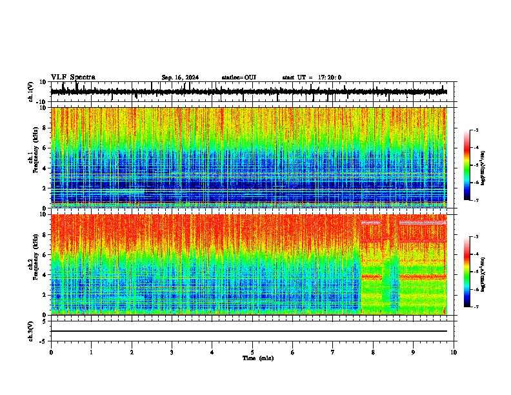
Task: Click the '-5' tick on ch.3 voltage axis
Action: coord(43,341)
